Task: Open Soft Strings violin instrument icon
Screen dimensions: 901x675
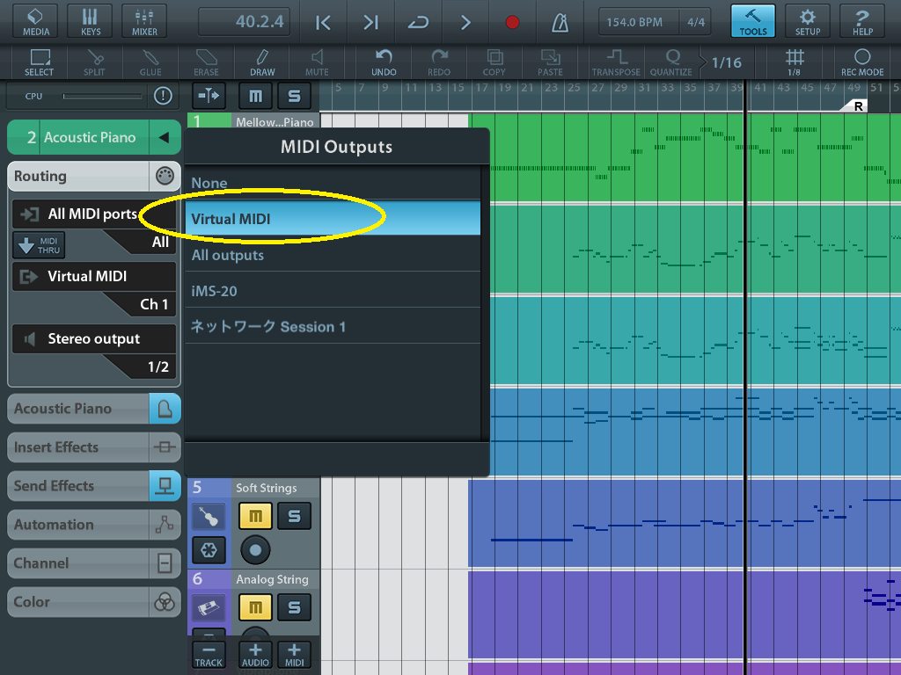Action: [209, 516]
